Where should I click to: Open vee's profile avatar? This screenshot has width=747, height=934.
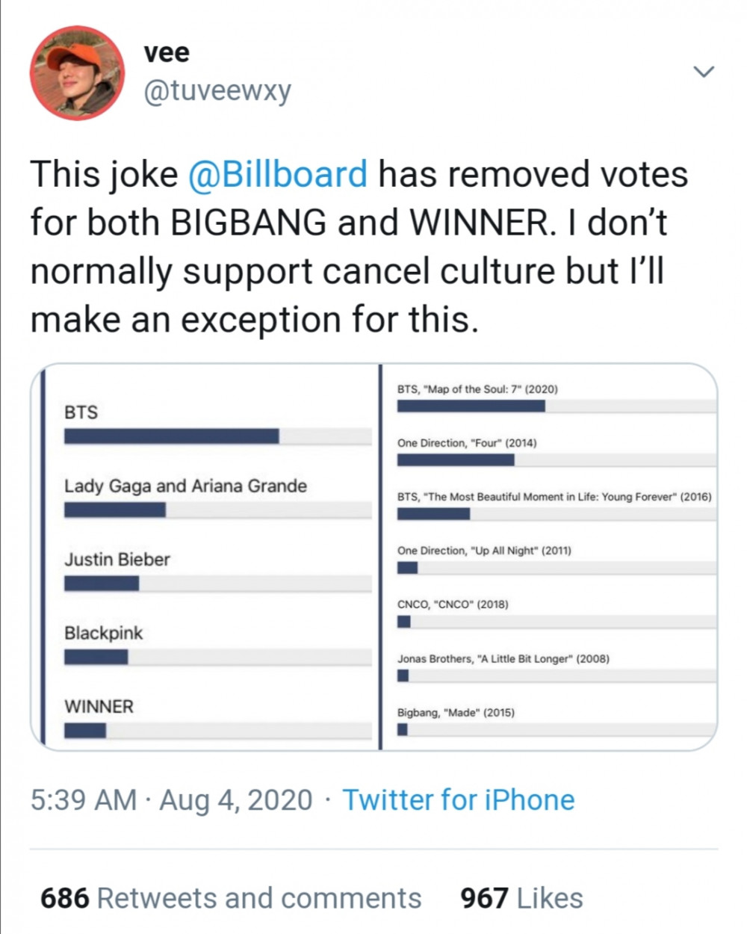[x=77, y=72]
